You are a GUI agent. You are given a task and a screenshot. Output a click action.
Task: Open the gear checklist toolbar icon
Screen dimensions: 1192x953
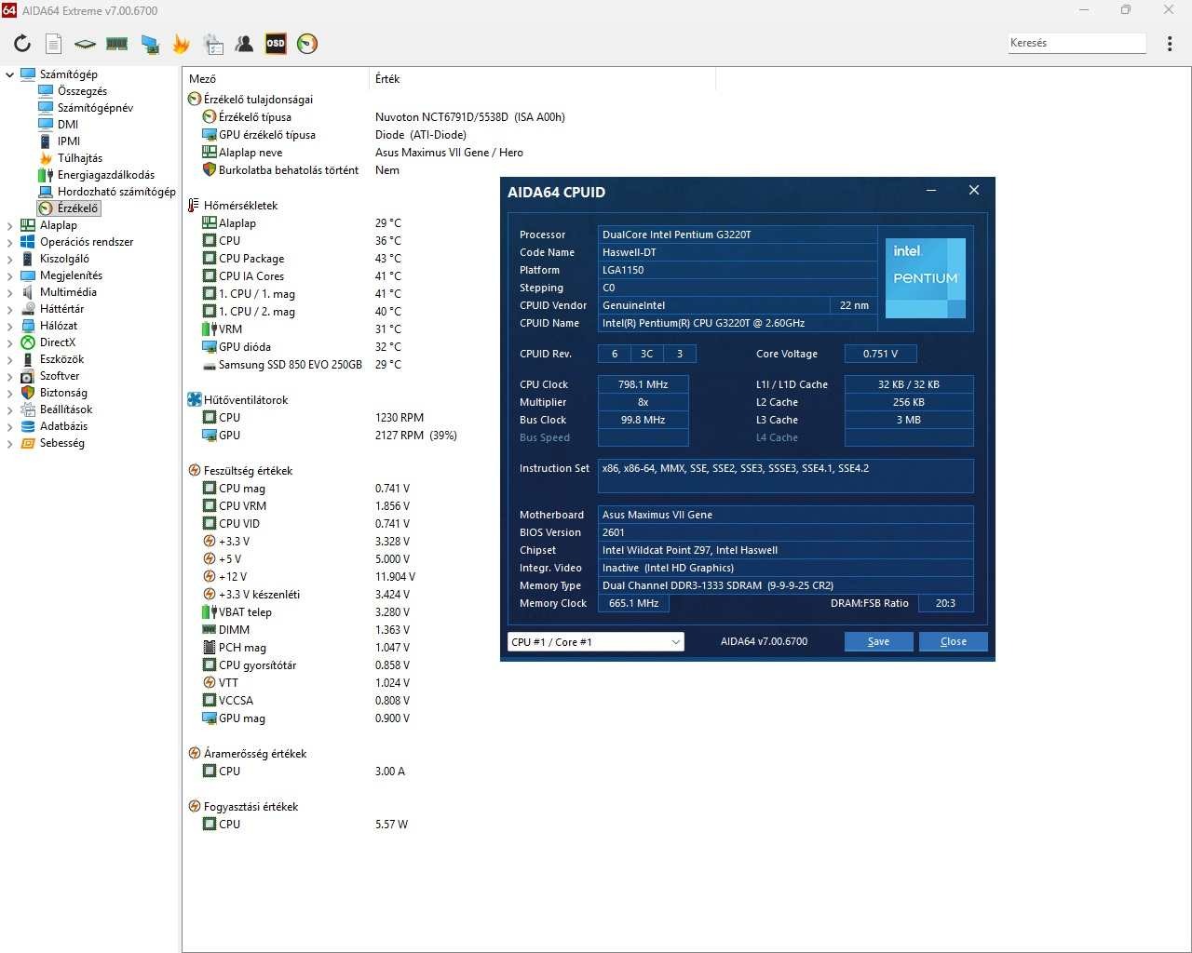213,44
